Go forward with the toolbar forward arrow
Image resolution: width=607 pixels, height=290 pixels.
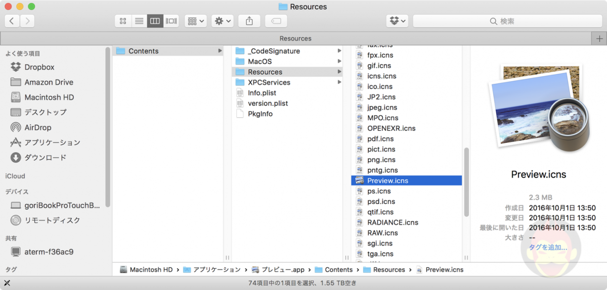27,21
